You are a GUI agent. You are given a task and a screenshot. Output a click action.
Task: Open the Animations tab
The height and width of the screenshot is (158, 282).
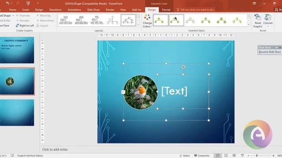74,10
